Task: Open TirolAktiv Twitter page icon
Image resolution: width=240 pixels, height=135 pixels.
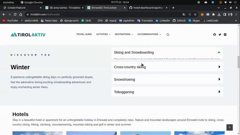Action: click(x=220, y=34)
